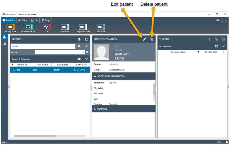The image size is (230, 145).
Task: Sort patients by Last name column
Action: point(63,65)
